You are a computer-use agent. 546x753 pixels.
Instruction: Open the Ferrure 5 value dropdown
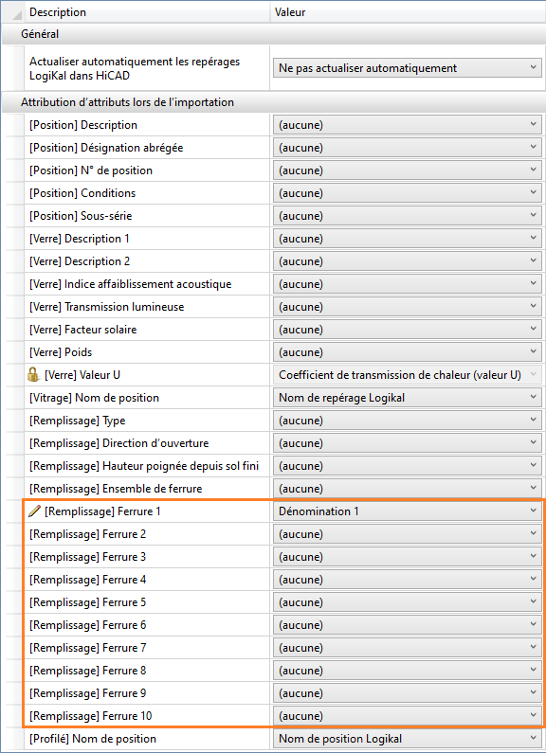(x=407, y=602)
